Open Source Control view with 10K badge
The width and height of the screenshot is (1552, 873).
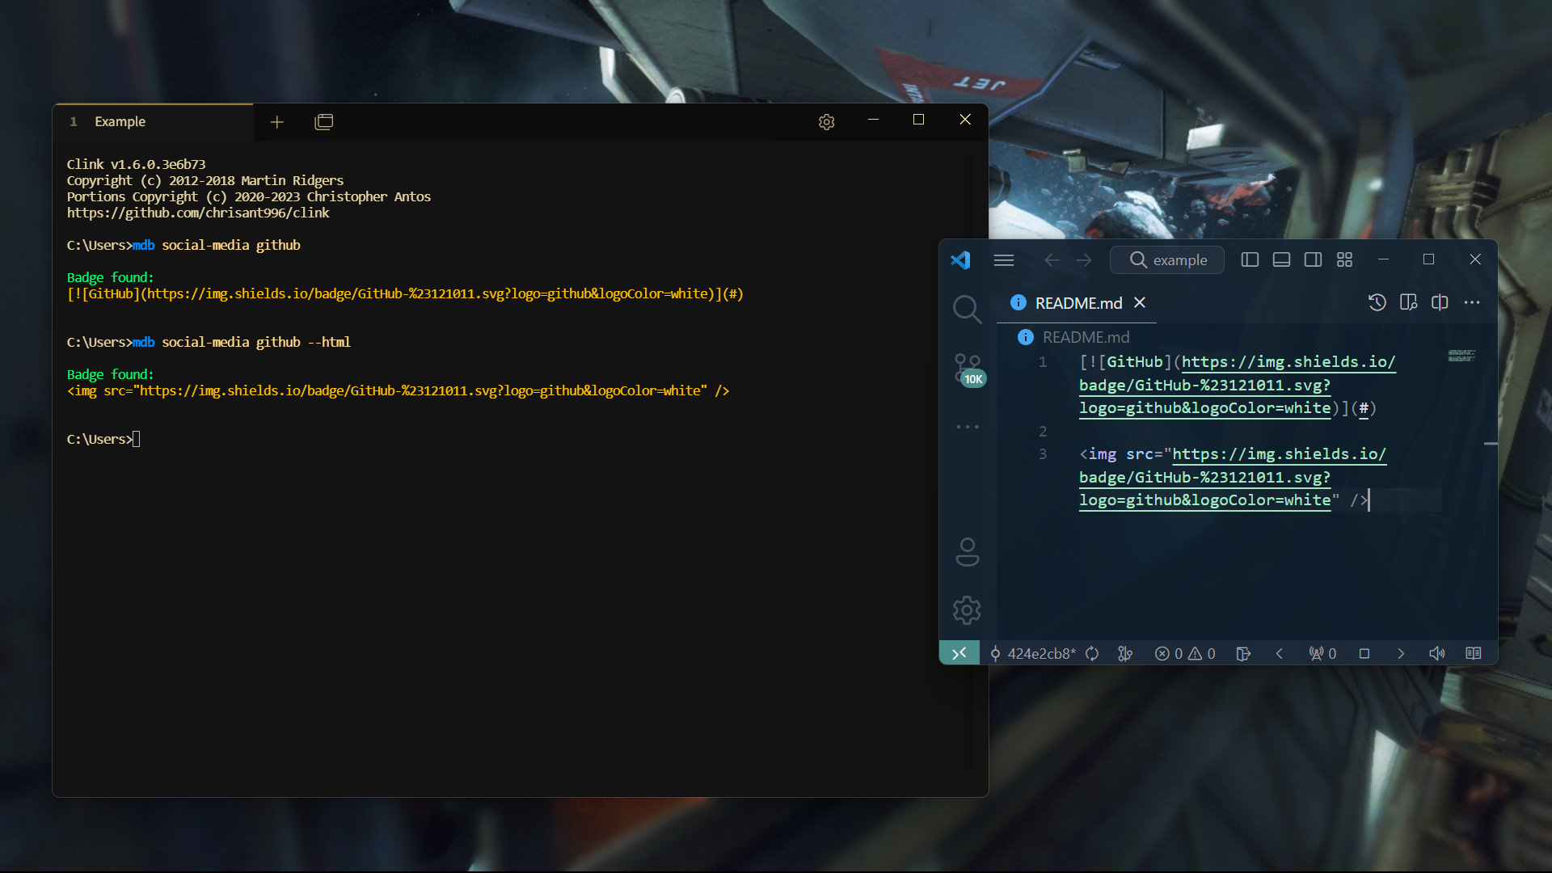[968, 369]
